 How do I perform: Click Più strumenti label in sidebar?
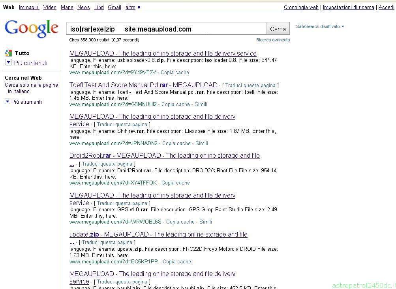[26, 102]
